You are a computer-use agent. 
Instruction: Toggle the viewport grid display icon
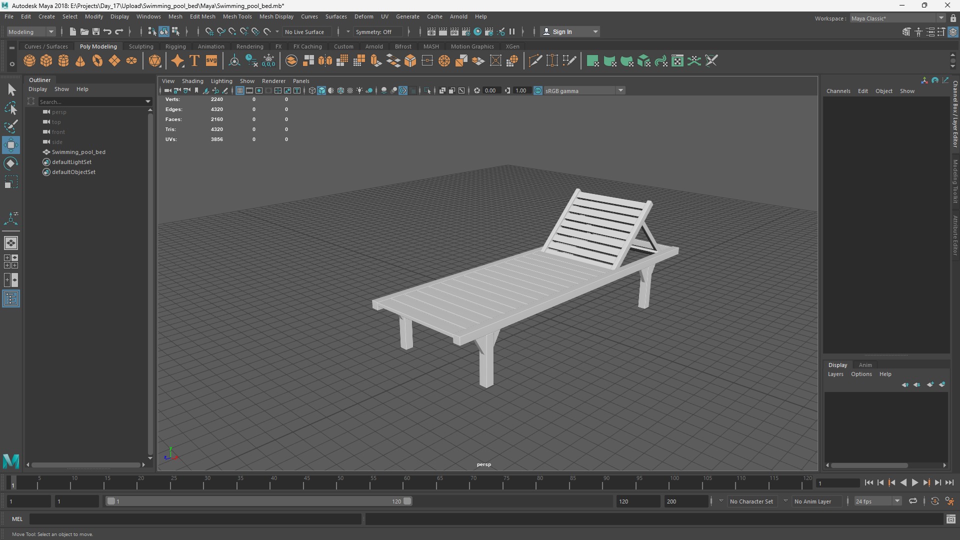click(240, 90)
